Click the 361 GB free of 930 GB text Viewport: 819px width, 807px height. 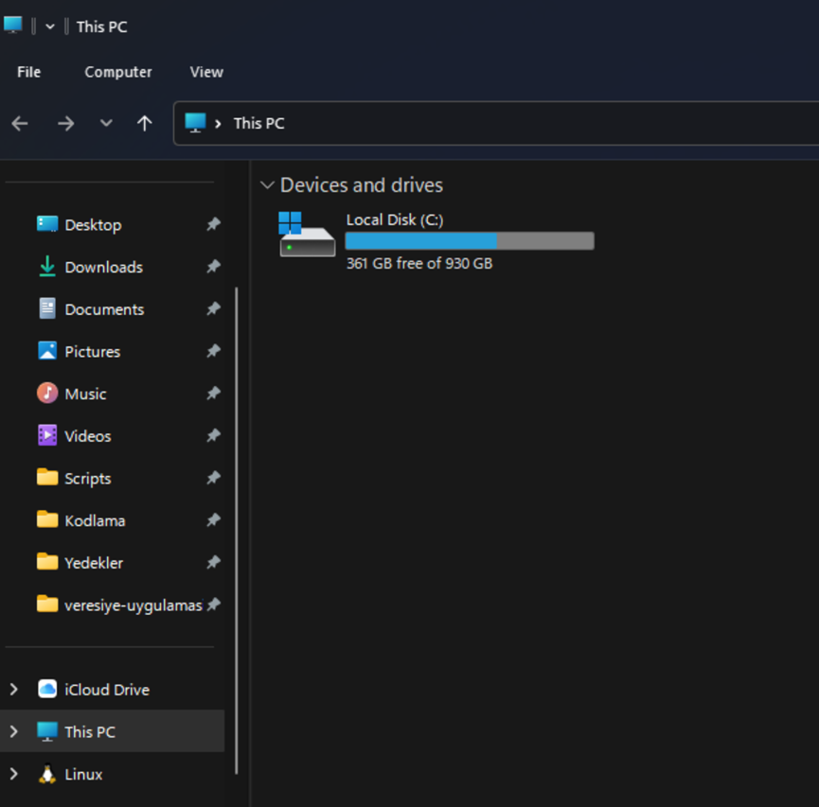coord(419,263)
